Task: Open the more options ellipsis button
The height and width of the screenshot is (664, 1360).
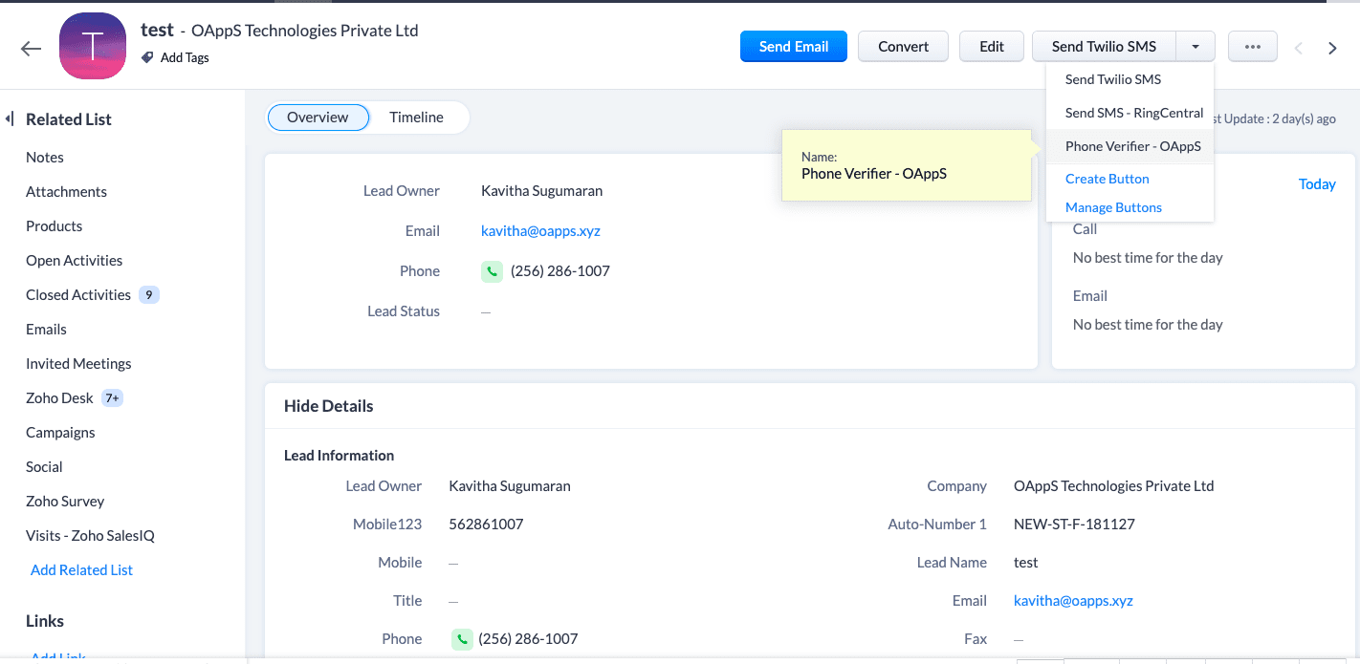Action: [1253, 47]
